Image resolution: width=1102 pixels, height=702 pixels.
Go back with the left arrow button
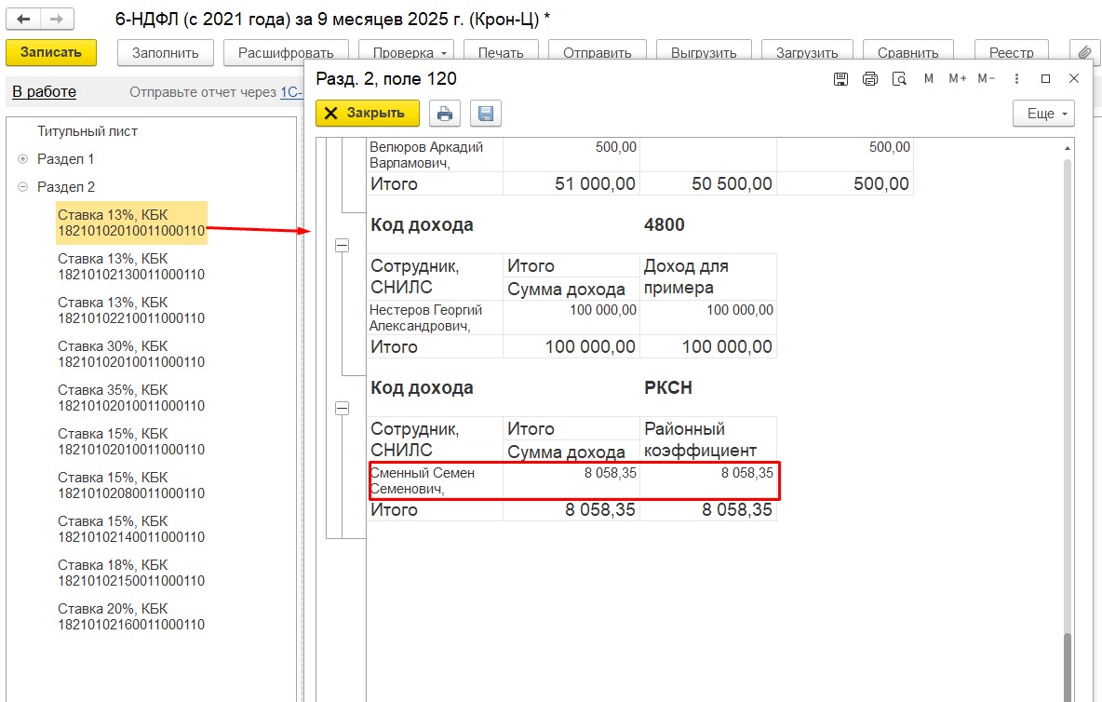[24, 19]
